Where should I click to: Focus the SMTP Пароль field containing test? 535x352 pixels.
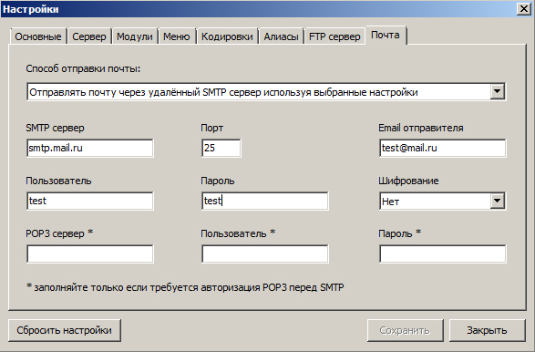coord(265,201)
